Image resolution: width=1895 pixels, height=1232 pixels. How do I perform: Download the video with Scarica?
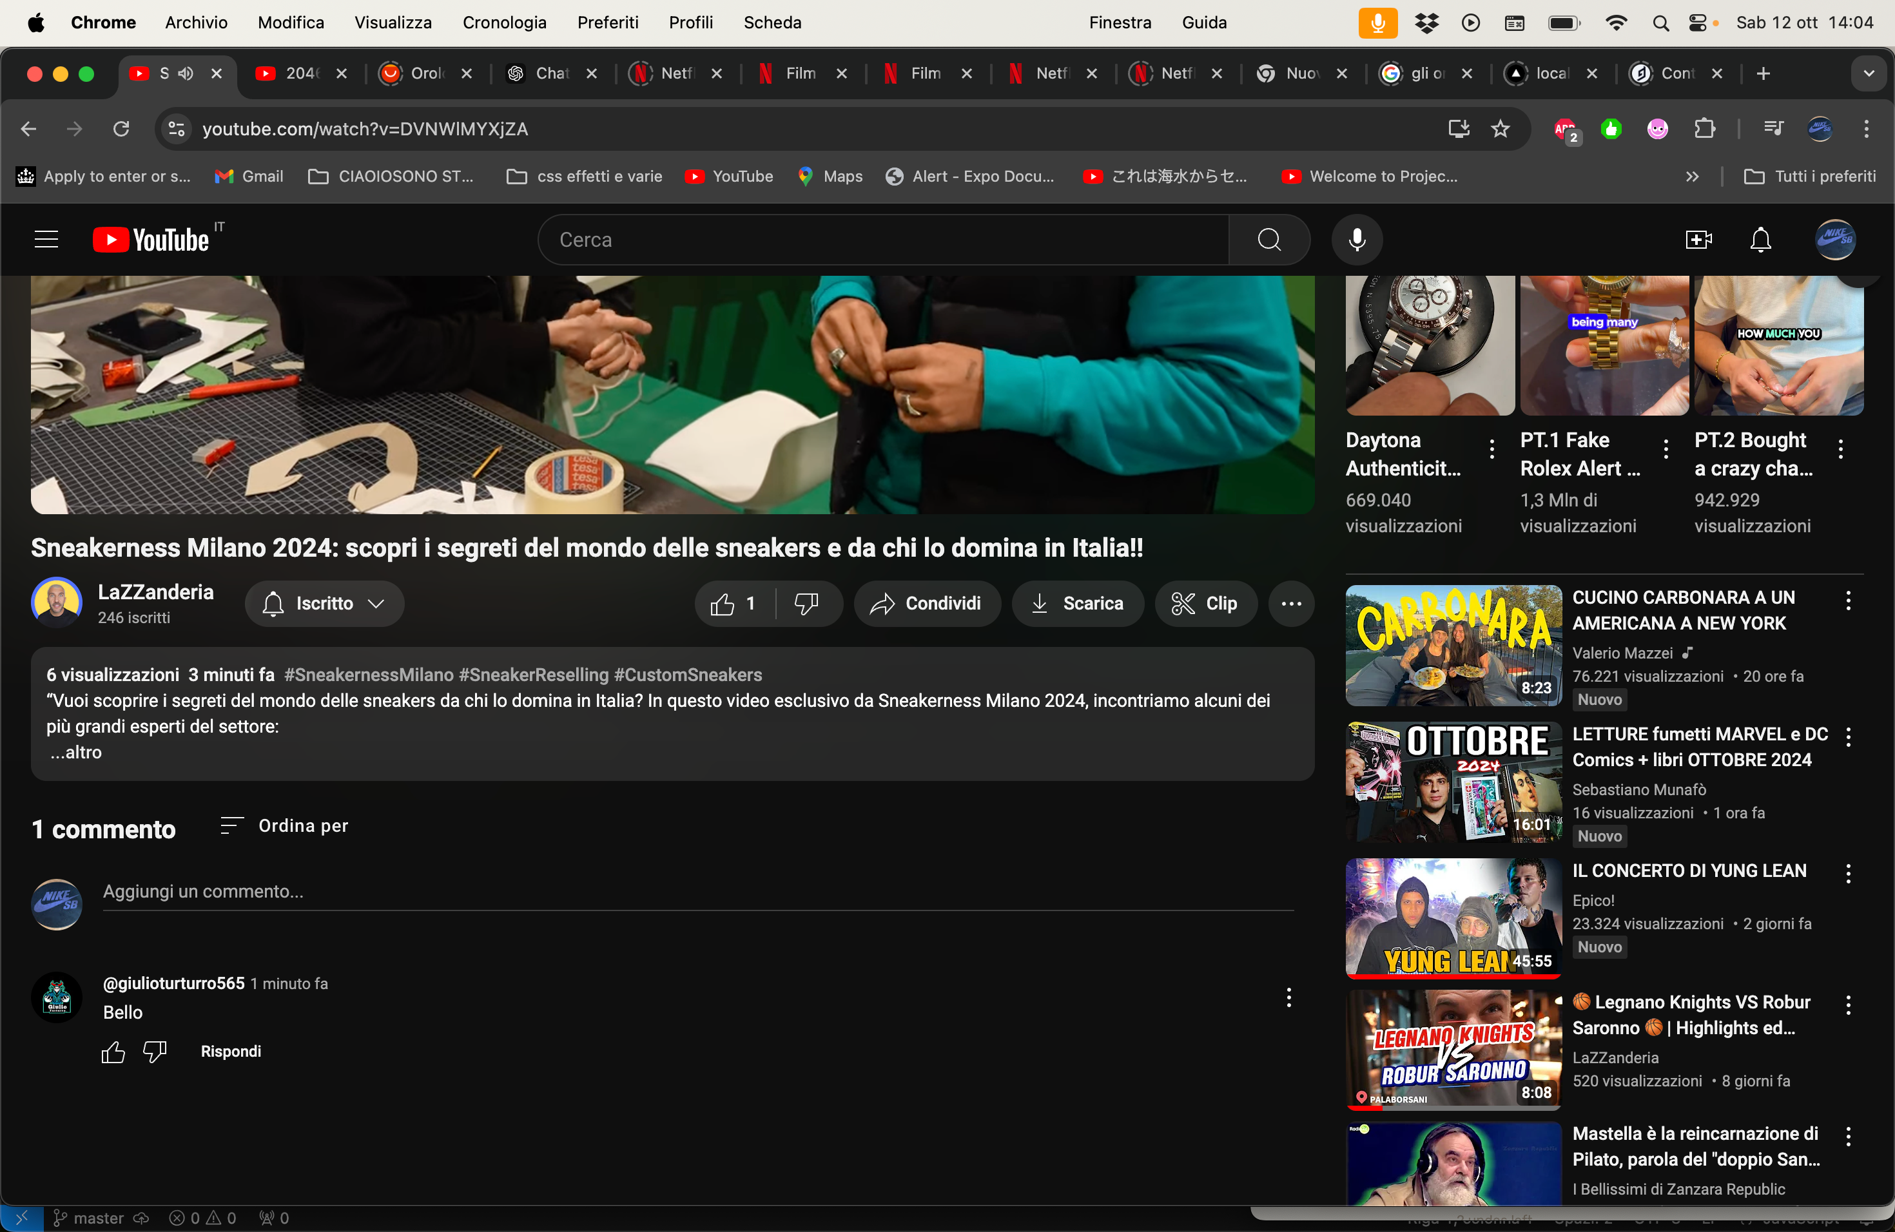(x=1077, y=604)
